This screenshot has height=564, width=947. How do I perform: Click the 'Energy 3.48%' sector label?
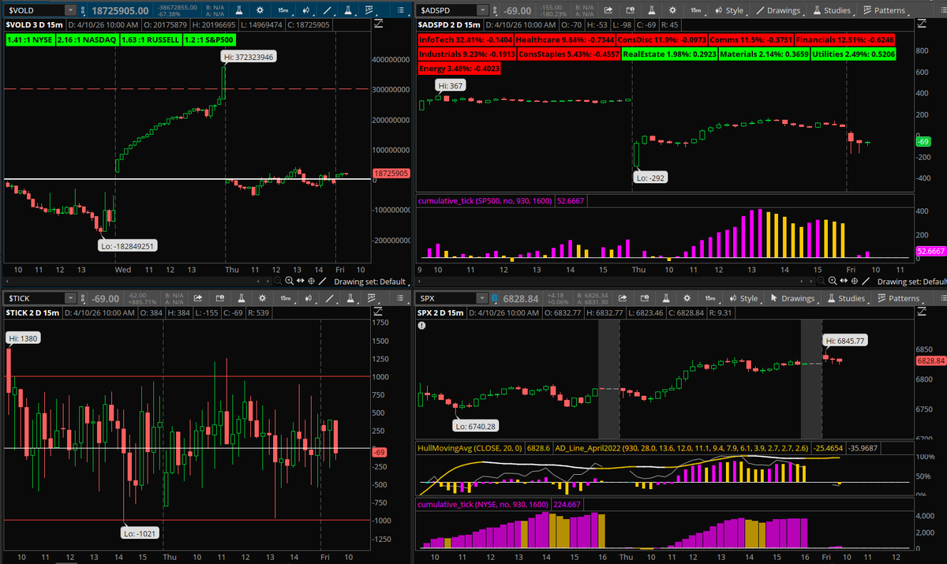459,69
